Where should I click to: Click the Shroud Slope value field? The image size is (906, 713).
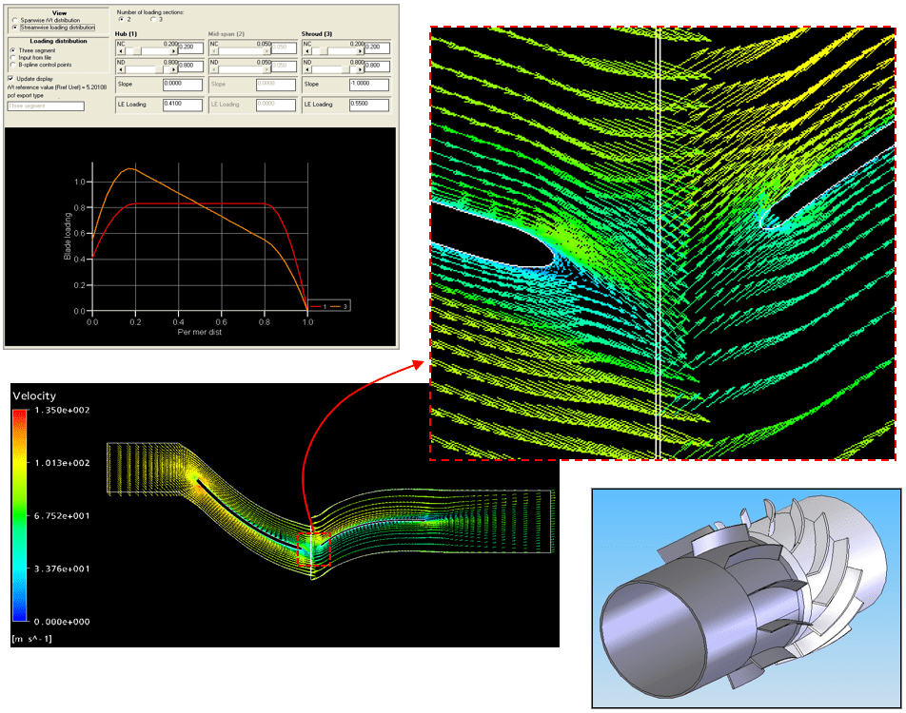click(369, 84)
